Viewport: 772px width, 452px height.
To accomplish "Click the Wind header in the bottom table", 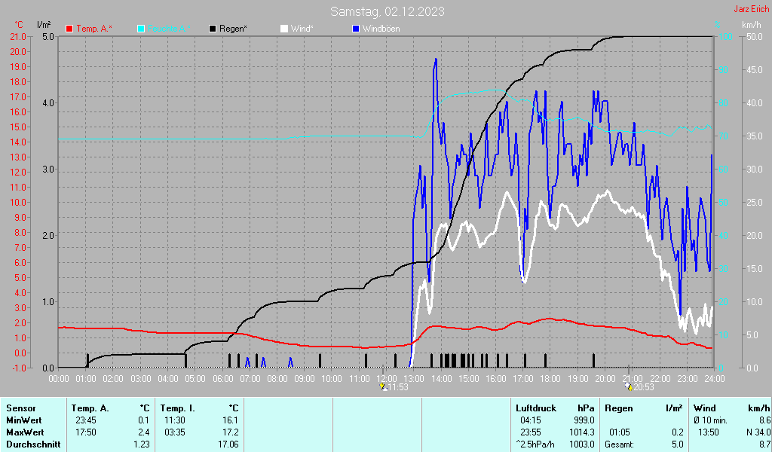I will [704, 408].
